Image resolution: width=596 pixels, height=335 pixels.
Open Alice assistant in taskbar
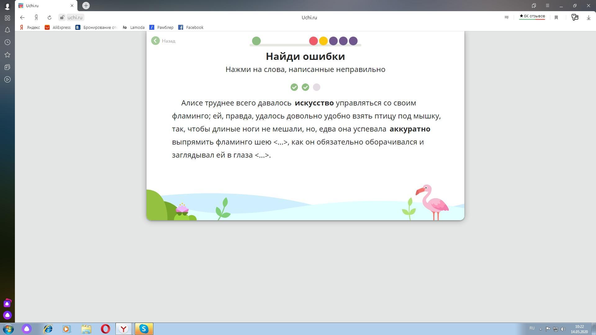click(x=27, y=329)
